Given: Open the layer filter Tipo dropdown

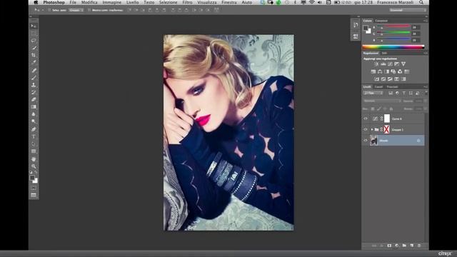Looking at the screenshot, I should (x=373, y=94).
